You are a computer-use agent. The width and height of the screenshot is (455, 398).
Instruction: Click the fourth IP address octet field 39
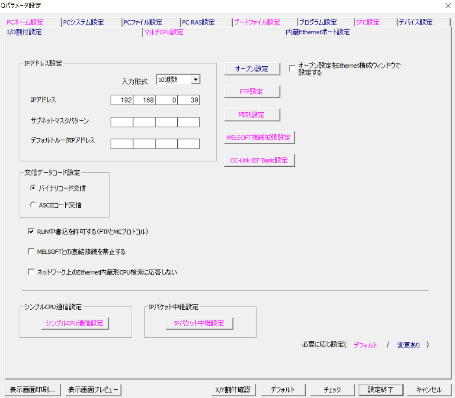(189, 100)
